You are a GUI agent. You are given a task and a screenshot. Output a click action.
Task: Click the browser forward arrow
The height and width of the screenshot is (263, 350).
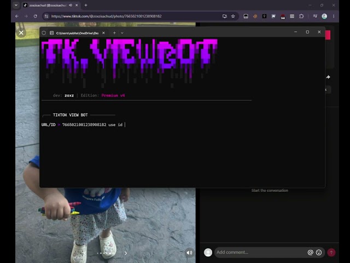[26, 16]
